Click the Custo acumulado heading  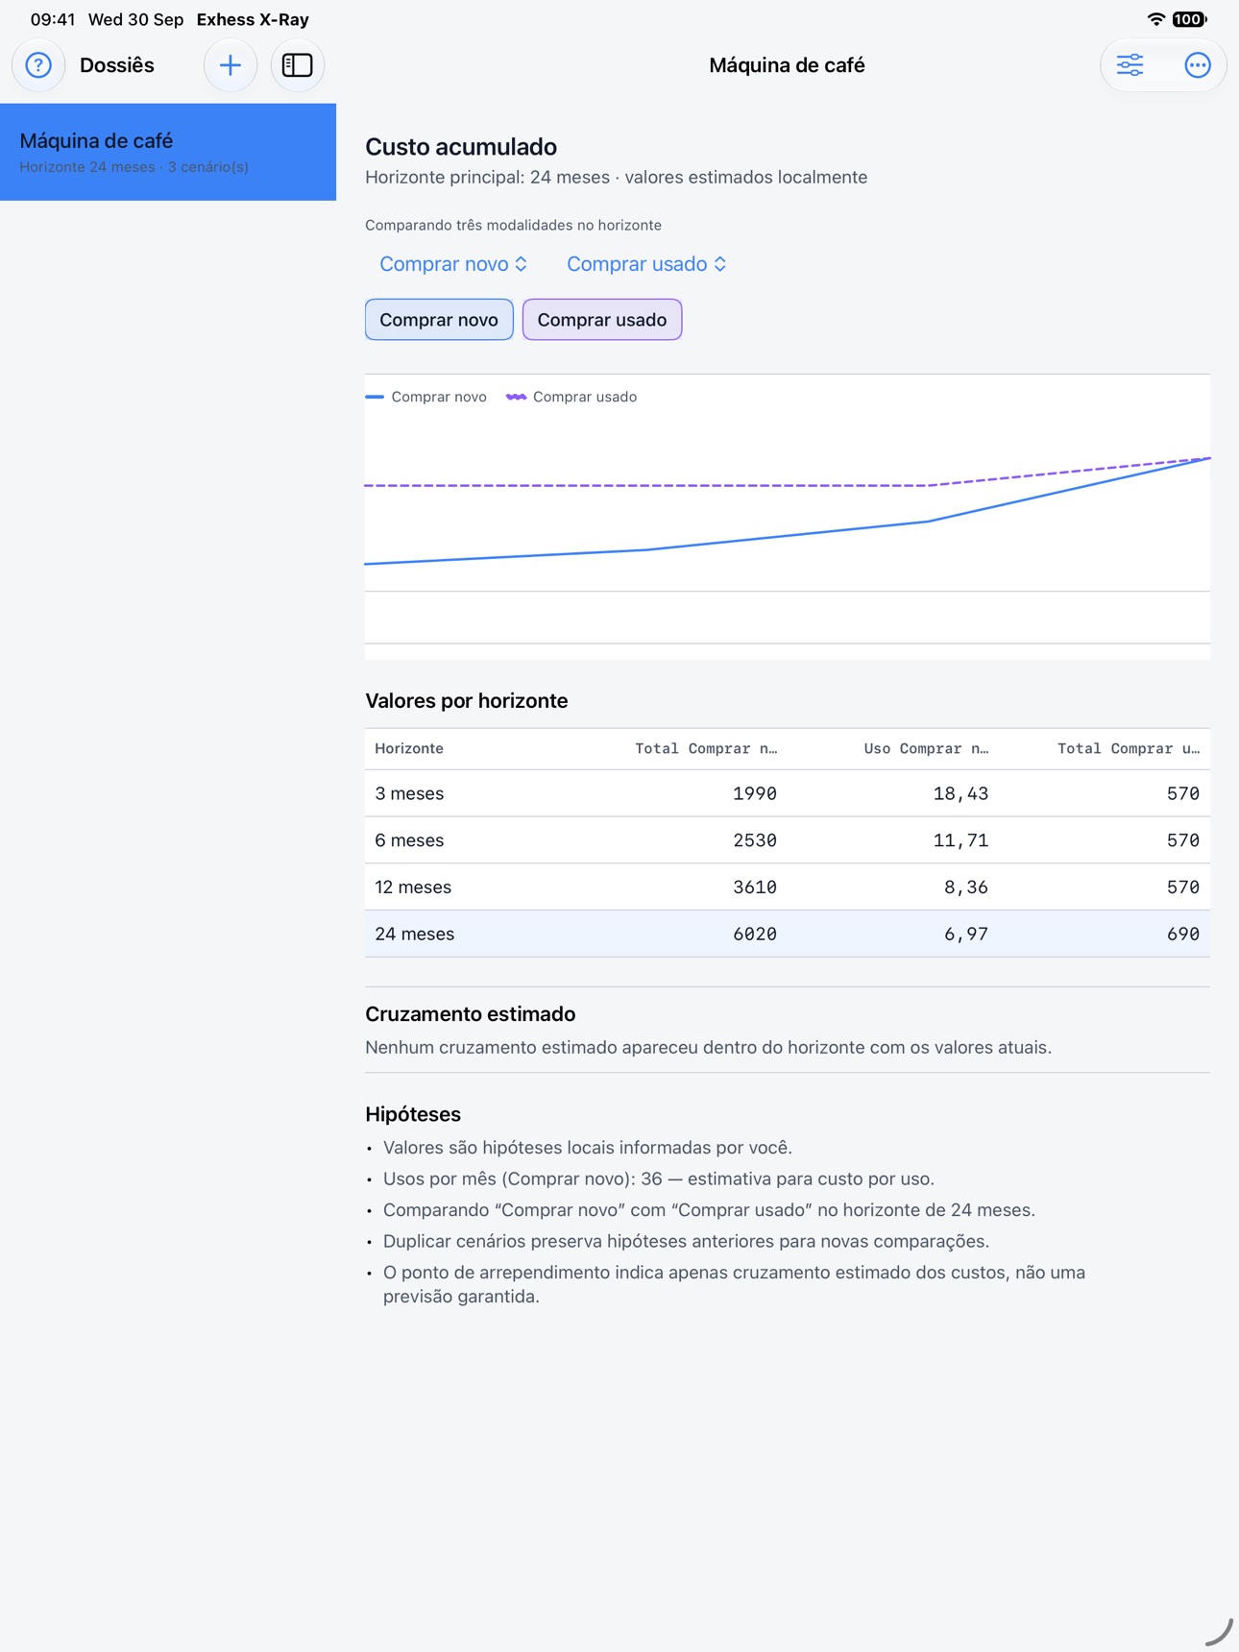click(461, 147)
